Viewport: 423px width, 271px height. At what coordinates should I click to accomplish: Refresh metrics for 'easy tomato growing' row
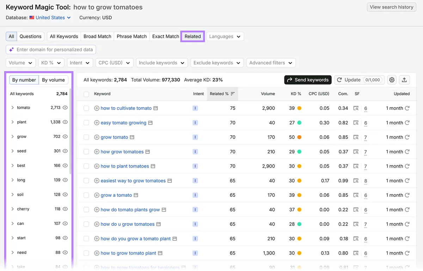coord(407,123)
